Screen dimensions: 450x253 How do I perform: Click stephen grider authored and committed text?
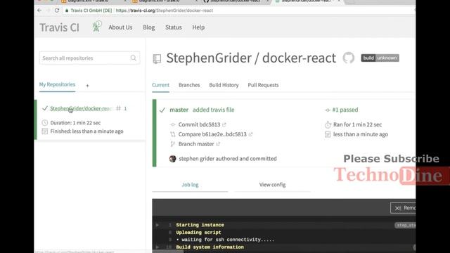click(x=228, y=159)
